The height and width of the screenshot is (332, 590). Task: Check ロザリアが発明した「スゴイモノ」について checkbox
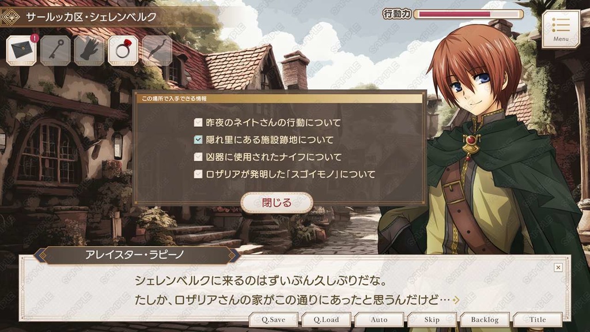tap(198, 174)
